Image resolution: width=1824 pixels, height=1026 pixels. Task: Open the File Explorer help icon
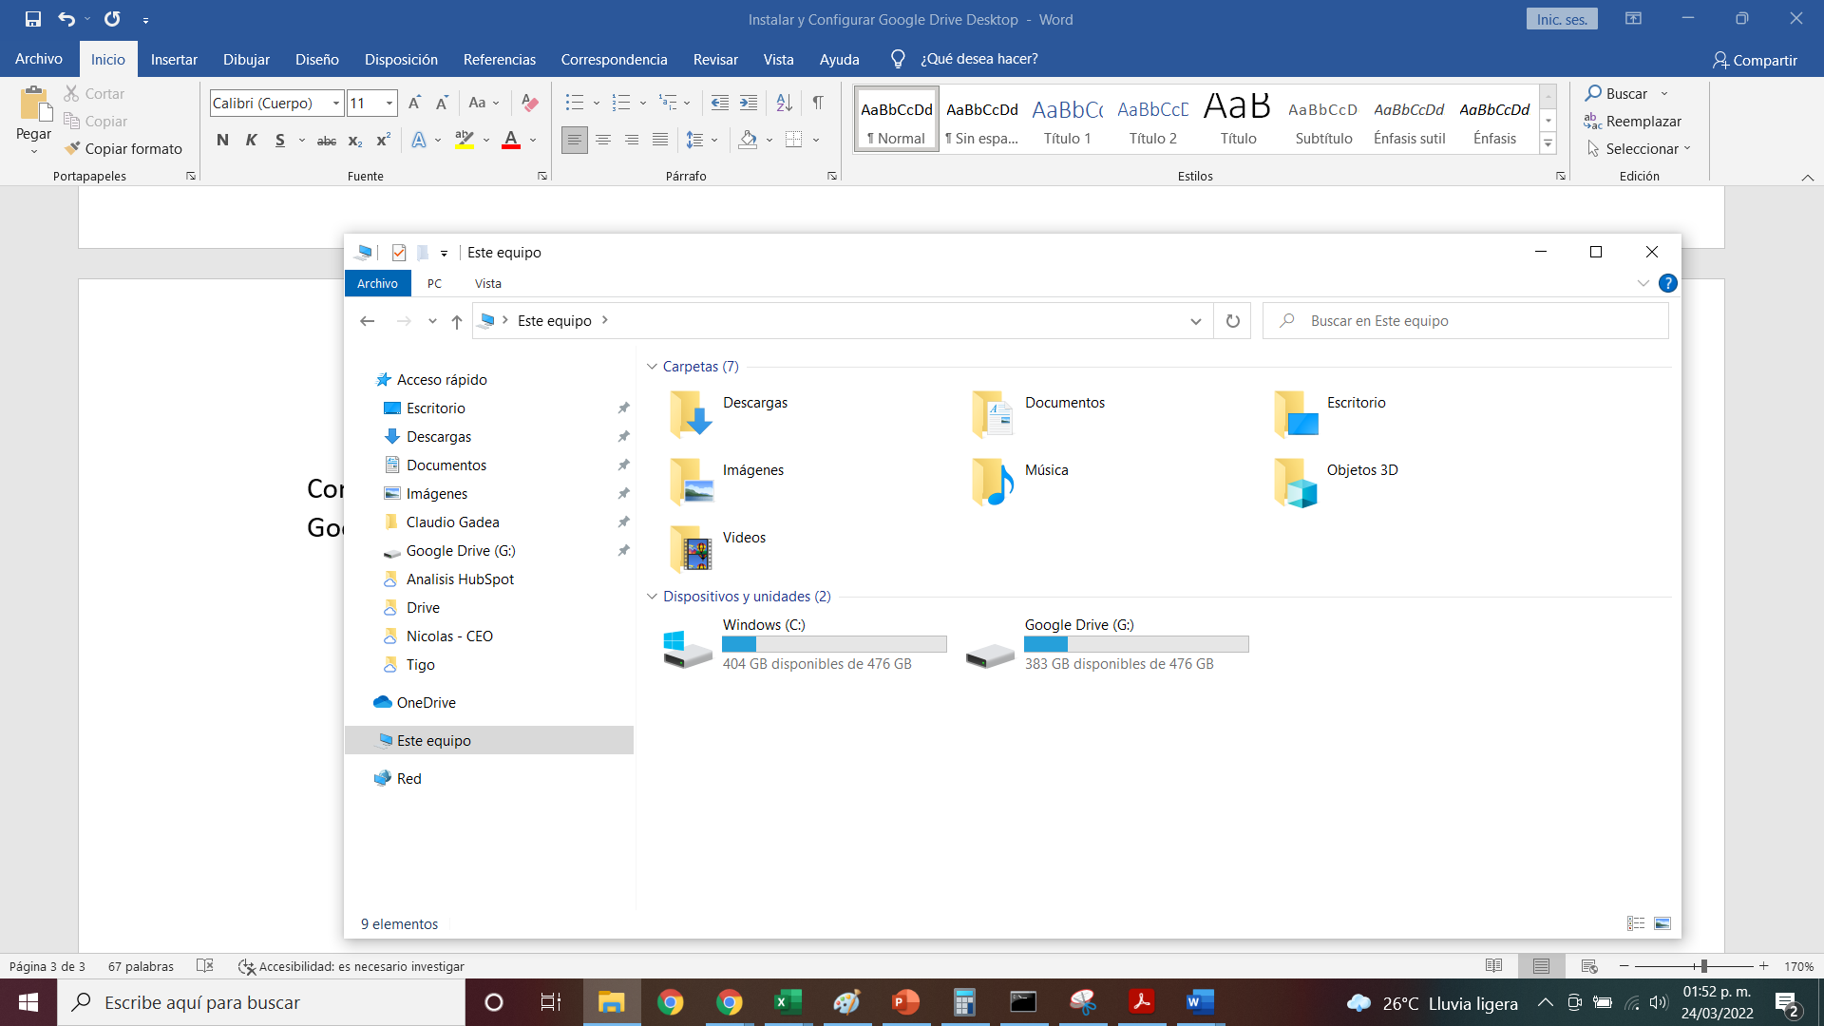pos(1667,283)
